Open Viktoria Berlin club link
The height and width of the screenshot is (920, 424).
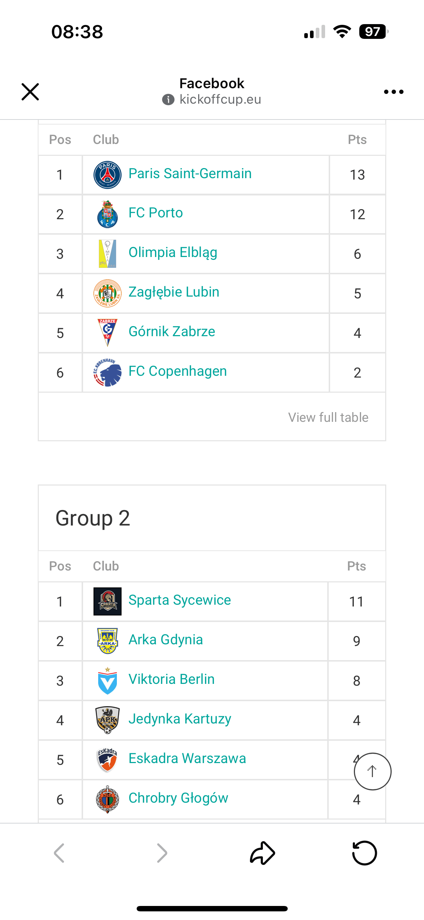click(x=171, y=679)
